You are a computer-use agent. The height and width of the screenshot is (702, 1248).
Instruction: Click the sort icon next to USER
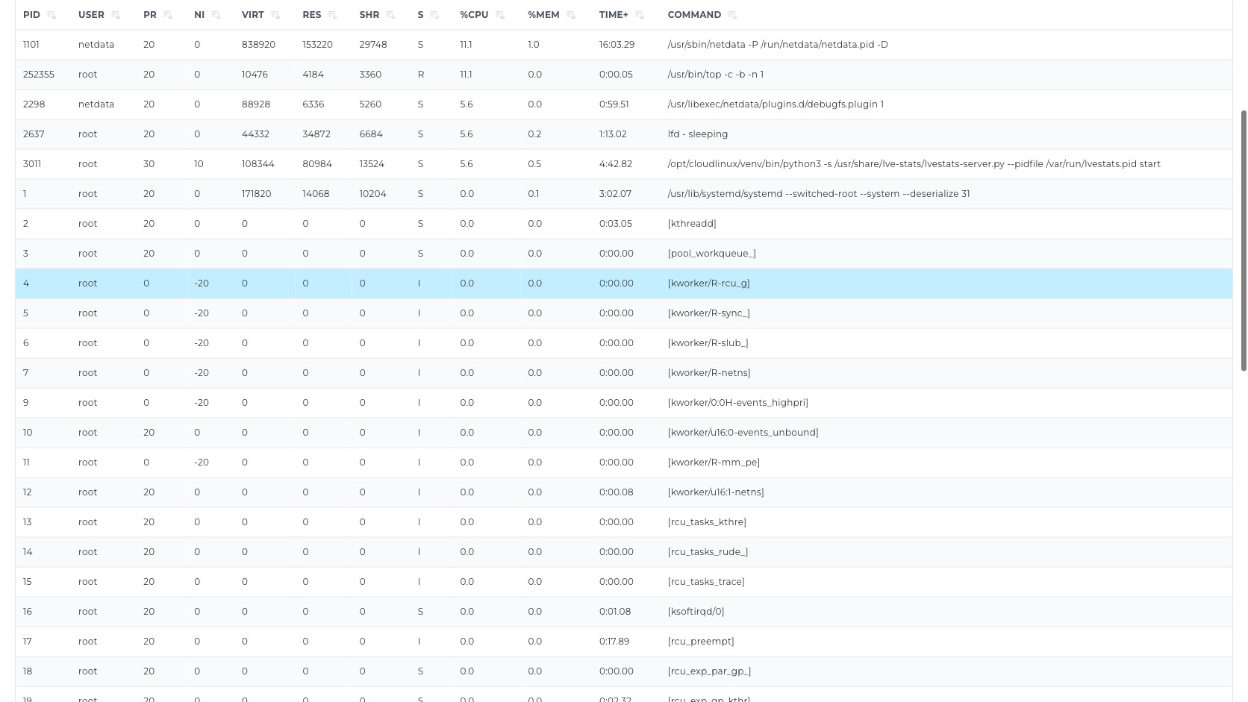pos(116,15)
